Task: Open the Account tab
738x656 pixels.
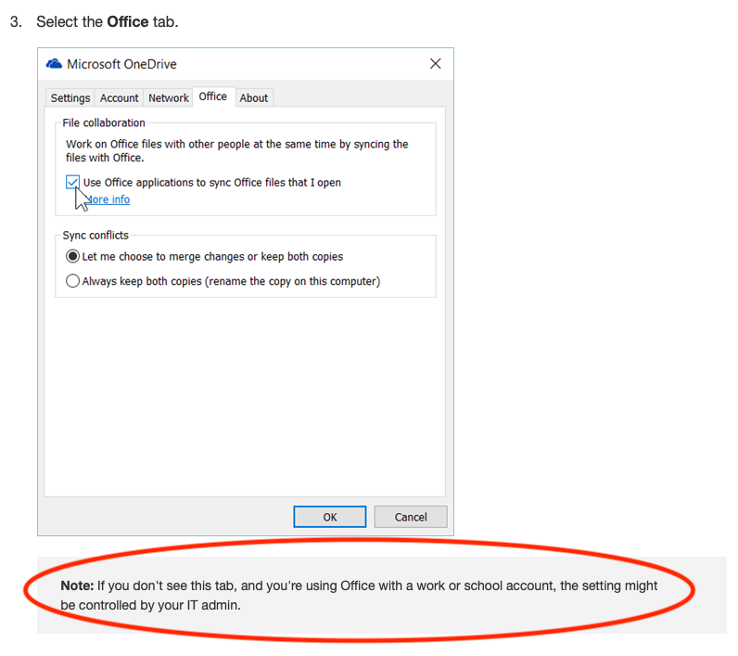Action: pyautogui.click(x=119, y=98)
